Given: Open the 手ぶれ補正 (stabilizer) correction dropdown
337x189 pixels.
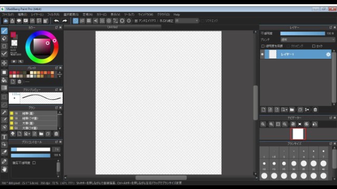Looking at the screenshot, I should (186, 21).
